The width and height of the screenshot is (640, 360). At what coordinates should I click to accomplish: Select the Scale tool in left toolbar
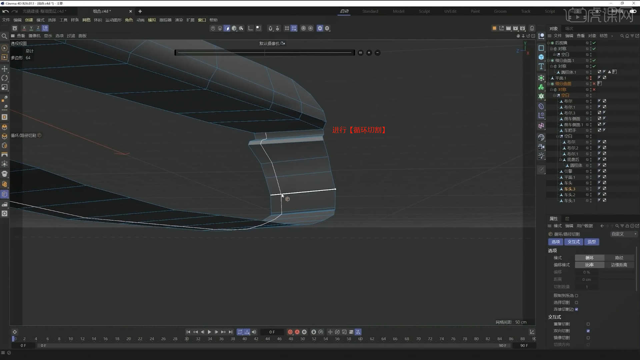[5, 87]
